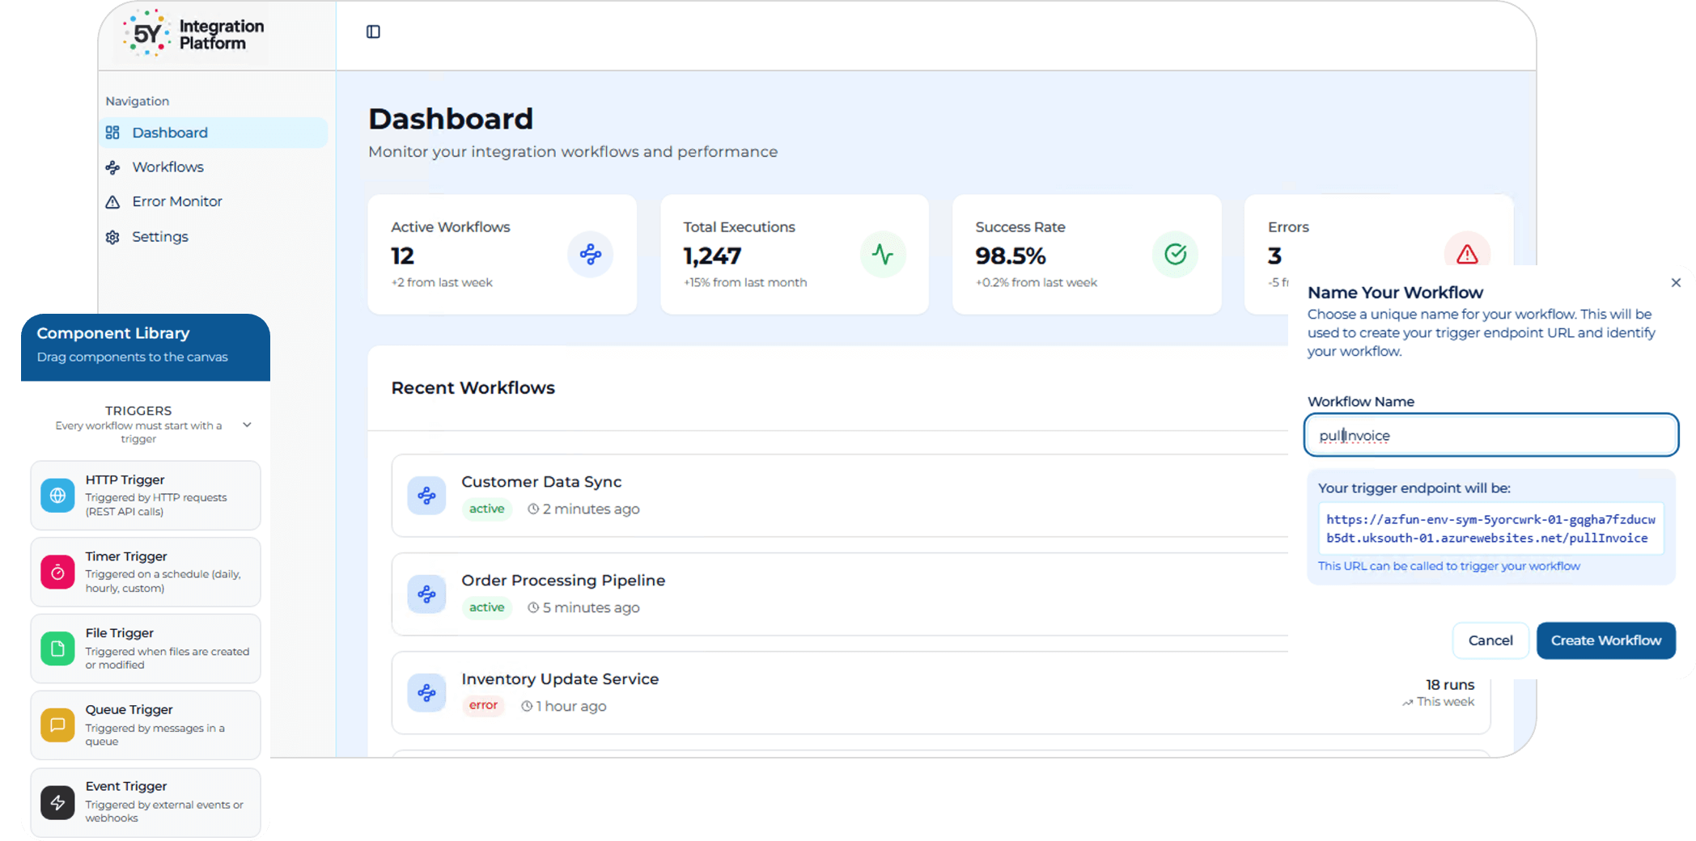The height and width of the screenshot is (841, 1696).
Task: Click the Inventory Update Service workflow icon
Action: tap(426, 693)
